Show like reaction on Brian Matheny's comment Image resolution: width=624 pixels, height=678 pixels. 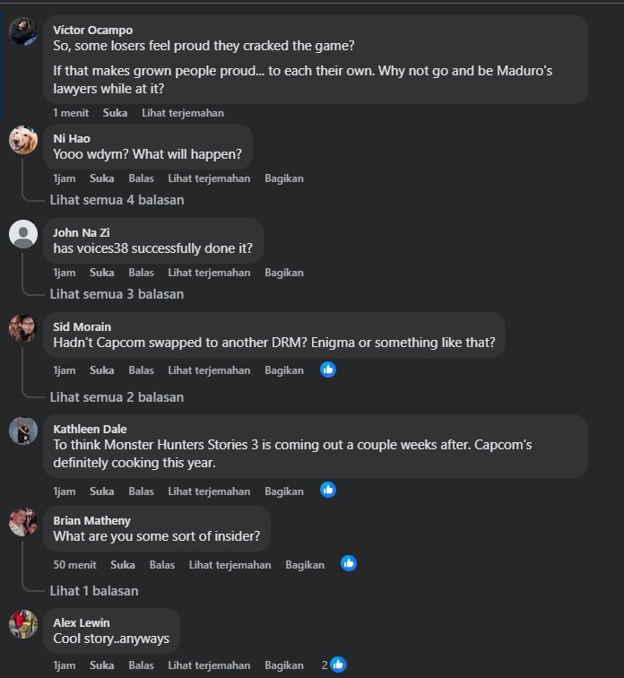[x=349, y=563]
